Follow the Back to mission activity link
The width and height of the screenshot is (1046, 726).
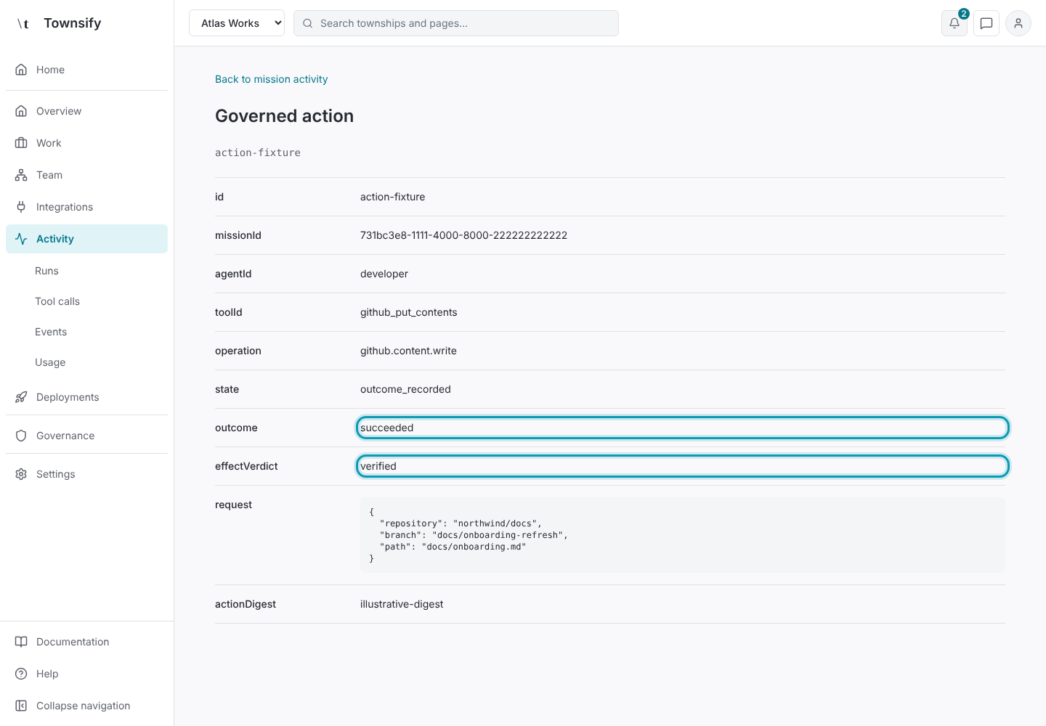coord(271,79)
